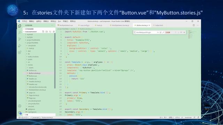
Task: Open the Manage gear in activity bar
Action: pos(20,112)
